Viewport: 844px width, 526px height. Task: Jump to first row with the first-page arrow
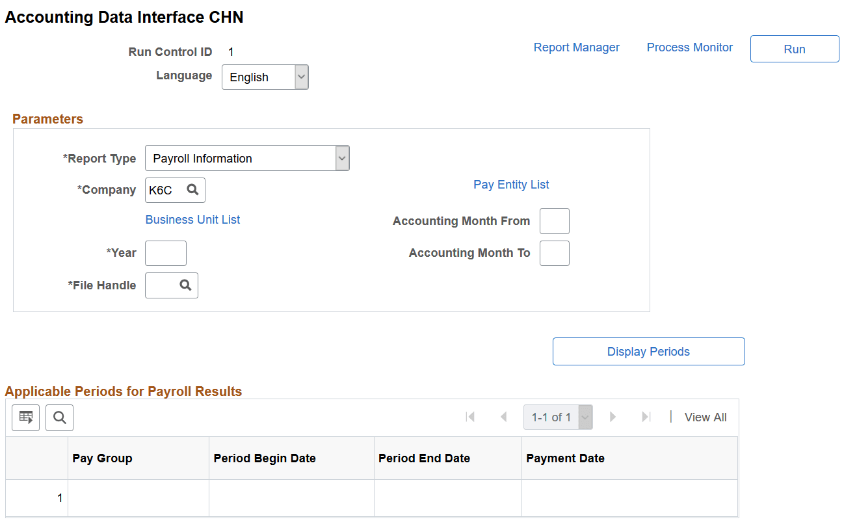point(470,417)
